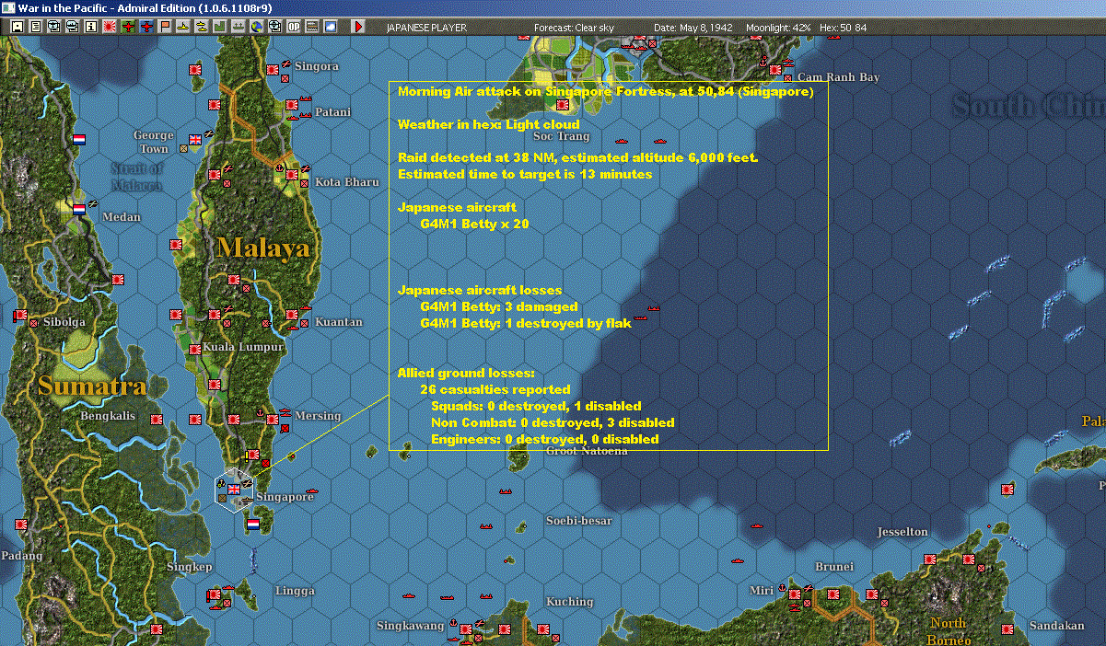The width and height of the screenshot is (1106, 646).
Task: Click the 'Moonlight: 42%' status text
Action: pos(778,28)
